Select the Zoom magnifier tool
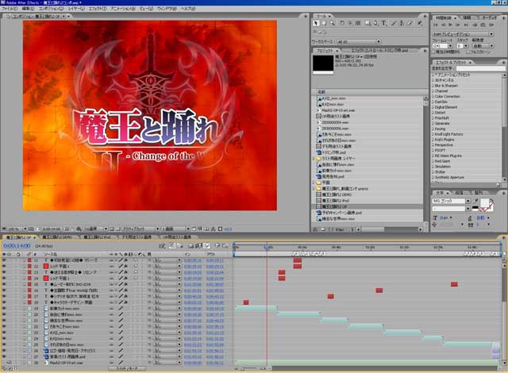The height and width of the screenshot is (373, 508). click(x=332, y=23)
